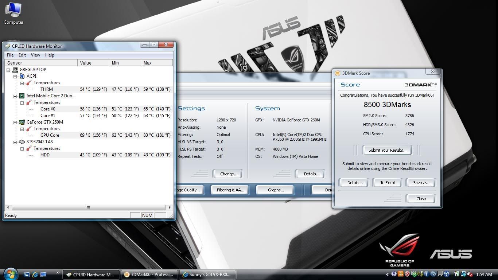
Task: Collapse the ST932042 1AS node
Action: (15, 142)
